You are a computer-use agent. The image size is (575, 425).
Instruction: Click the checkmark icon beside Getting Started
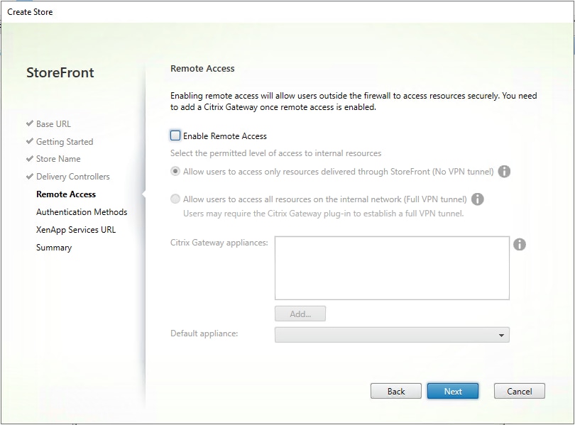coord(31,140)
